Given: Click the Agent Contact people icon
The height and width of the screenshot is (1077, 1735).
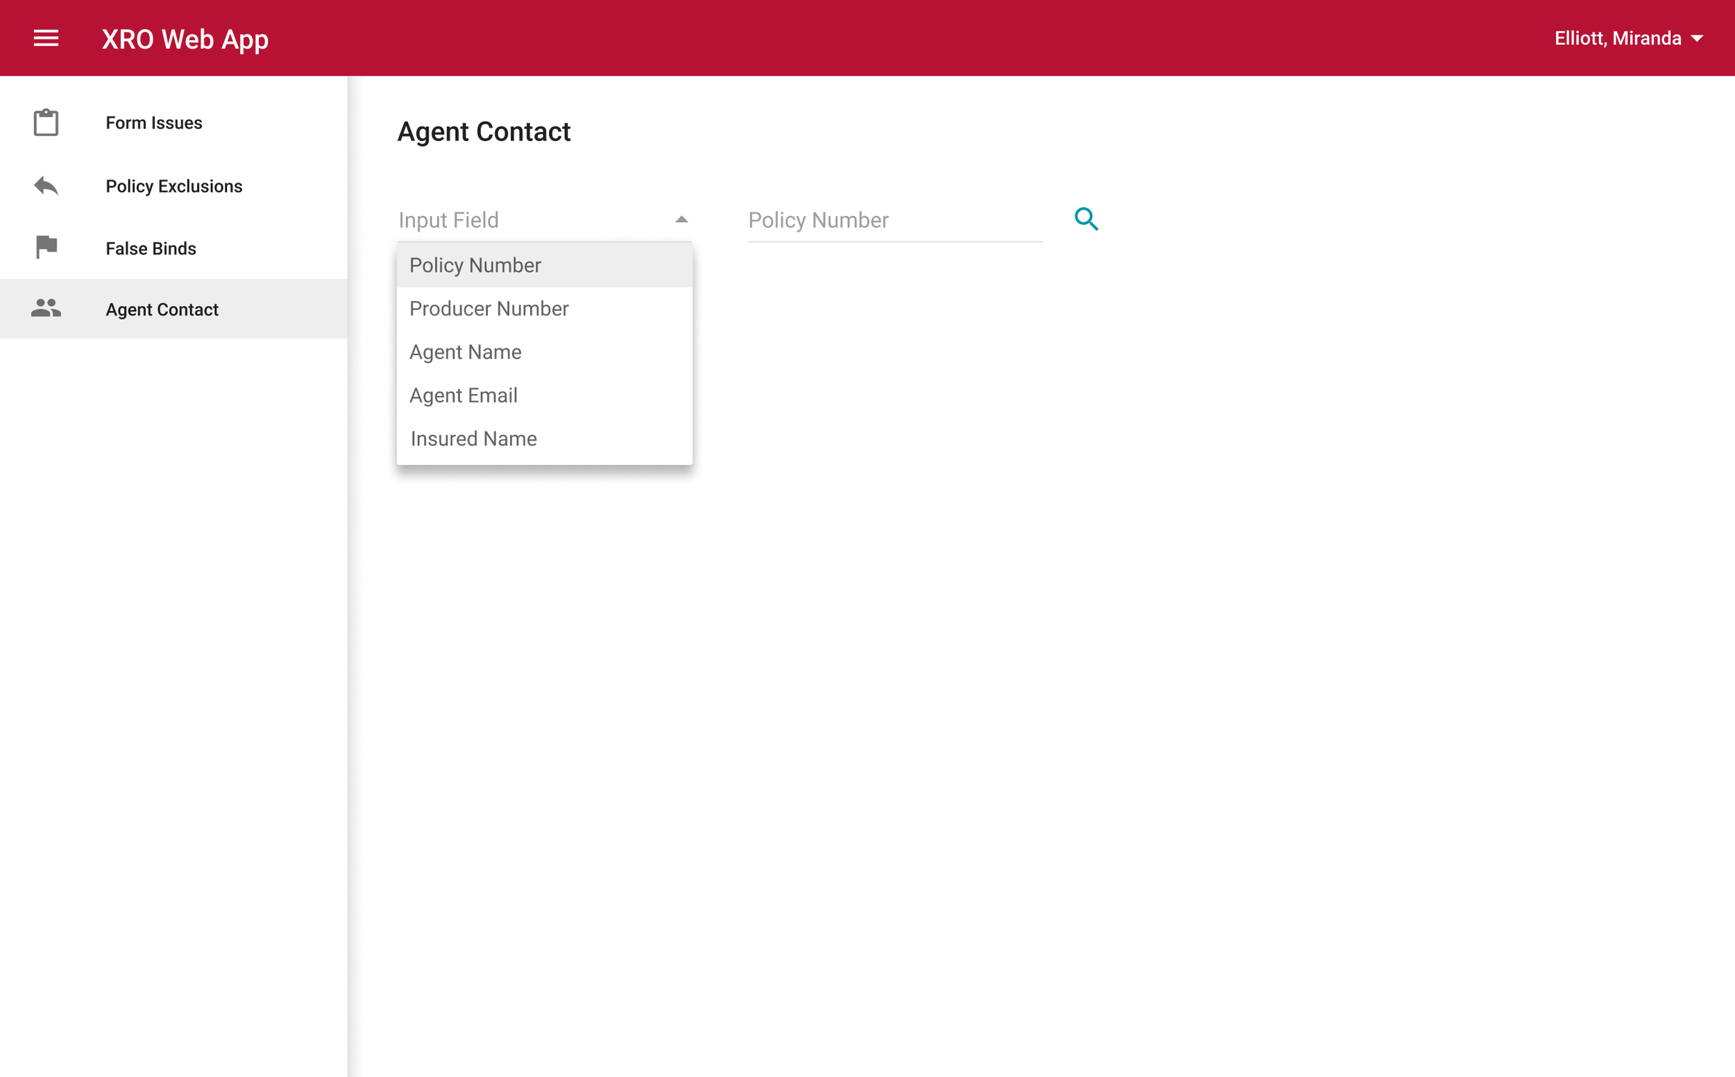Looking at the screenshot, I should pyautogui.click(x=46, y=308).
